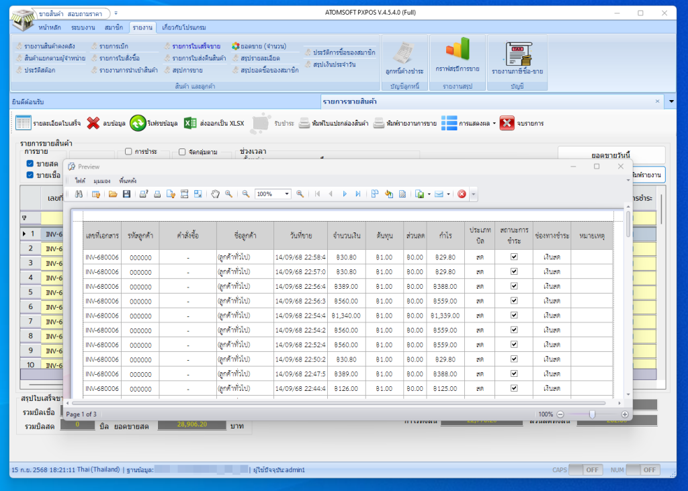Click the red ลบข้อมูล delete icon
The height and width of the screenshot is (491, 688).
(93, 124)
